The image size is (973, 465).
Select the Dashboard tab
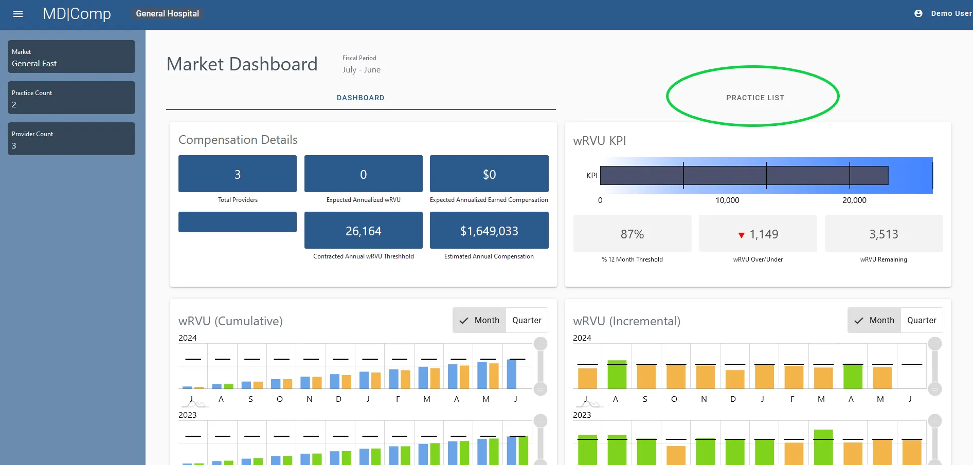[361, 98]
